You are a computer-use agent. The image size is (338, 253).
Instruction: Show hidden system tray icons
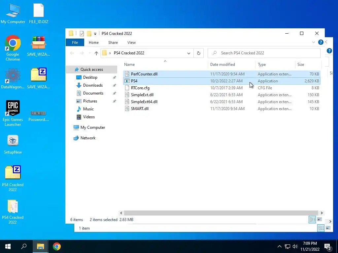pyautogui.click(x=279, y=246)
